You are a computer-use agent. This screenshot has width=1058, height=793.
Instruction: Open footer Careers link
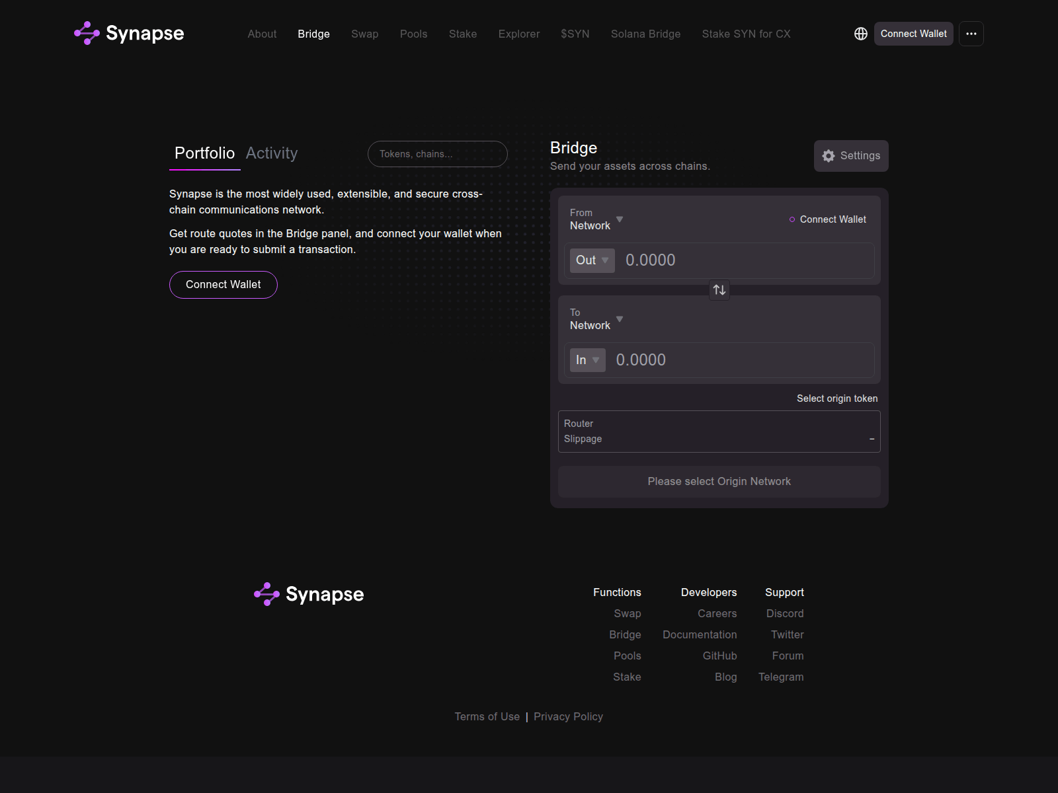click(717, 614)
